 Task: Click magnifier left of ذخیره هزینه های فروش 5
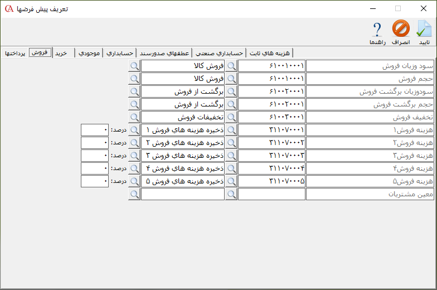point(134,181)
